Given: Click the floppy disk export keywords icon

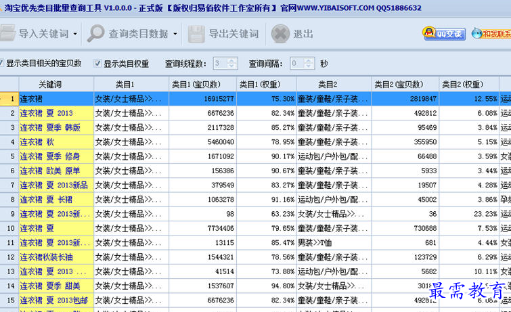Looking at the screenshot, I should coord(196,34).
